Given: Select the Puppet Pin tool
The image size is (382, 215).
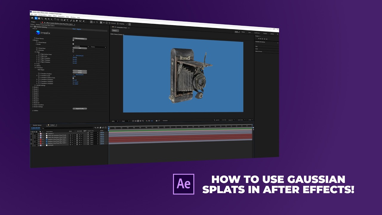Looking at the screenshot, I should [x=83, y=21].
